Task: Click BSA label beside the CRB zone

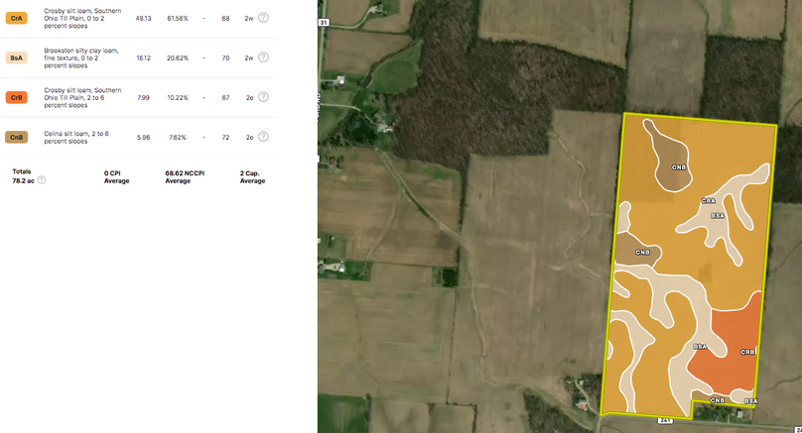Action: pyautogui.click(x=700, y=347)
